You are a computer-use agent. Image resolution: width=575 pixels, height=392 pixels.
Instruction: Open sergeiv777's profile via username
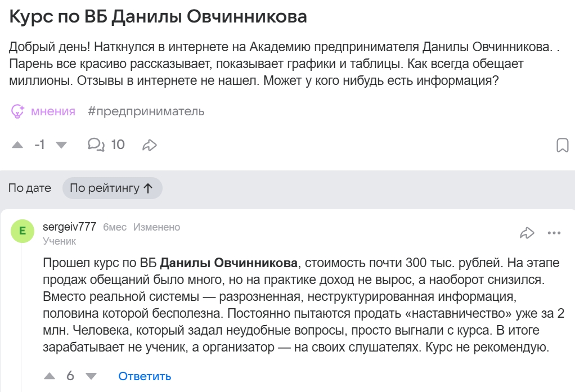click(x=69, y=227)
